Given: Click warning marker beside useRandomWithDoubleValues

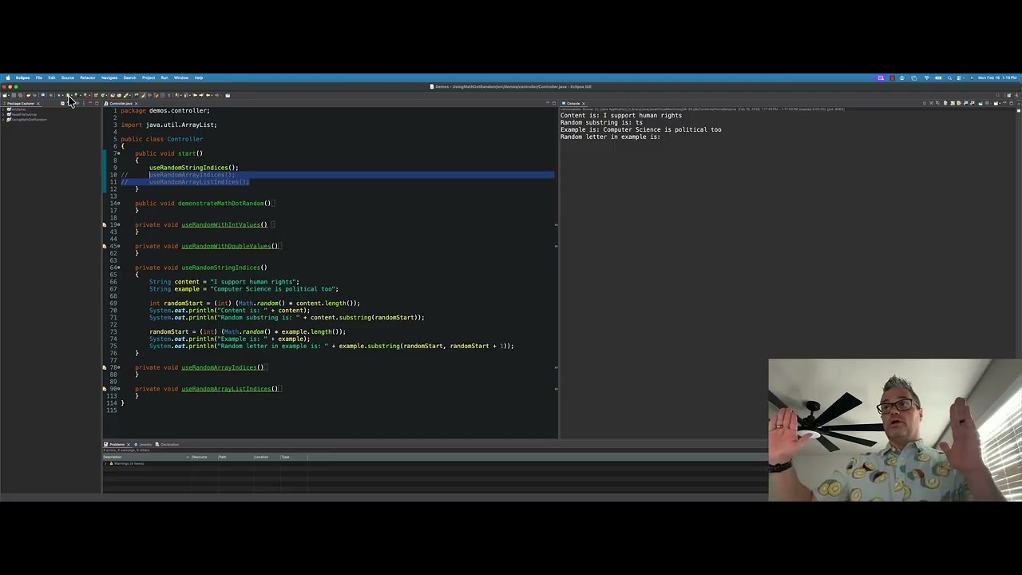Looking at the screenshot, I should click(104, 246).
